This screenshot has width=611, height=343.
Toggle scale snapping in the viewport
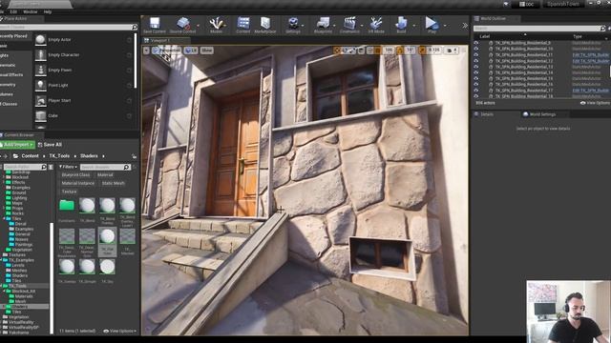pyautogui.click(x=422, y=50)
